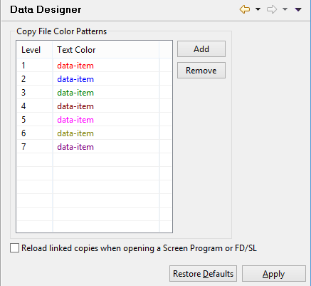The image size is (311, 286).
Task: Open the preference page view menu triangle
Action: click(298, 9)
